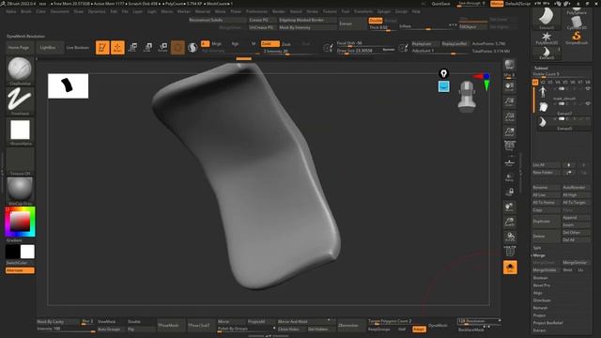Screen dimensions: 601x338
Task: Toggle visibility of the first subtool
Action: [588, 88]
